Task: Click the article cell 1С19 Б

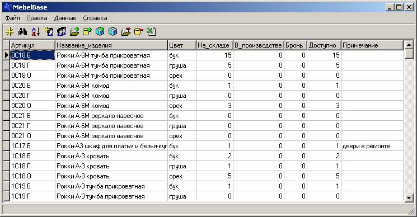Action: 32,186
